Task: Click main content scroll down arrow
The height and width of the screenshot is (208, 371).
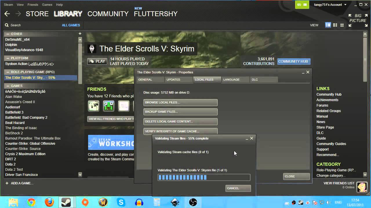Action: (x=365, y=175)
